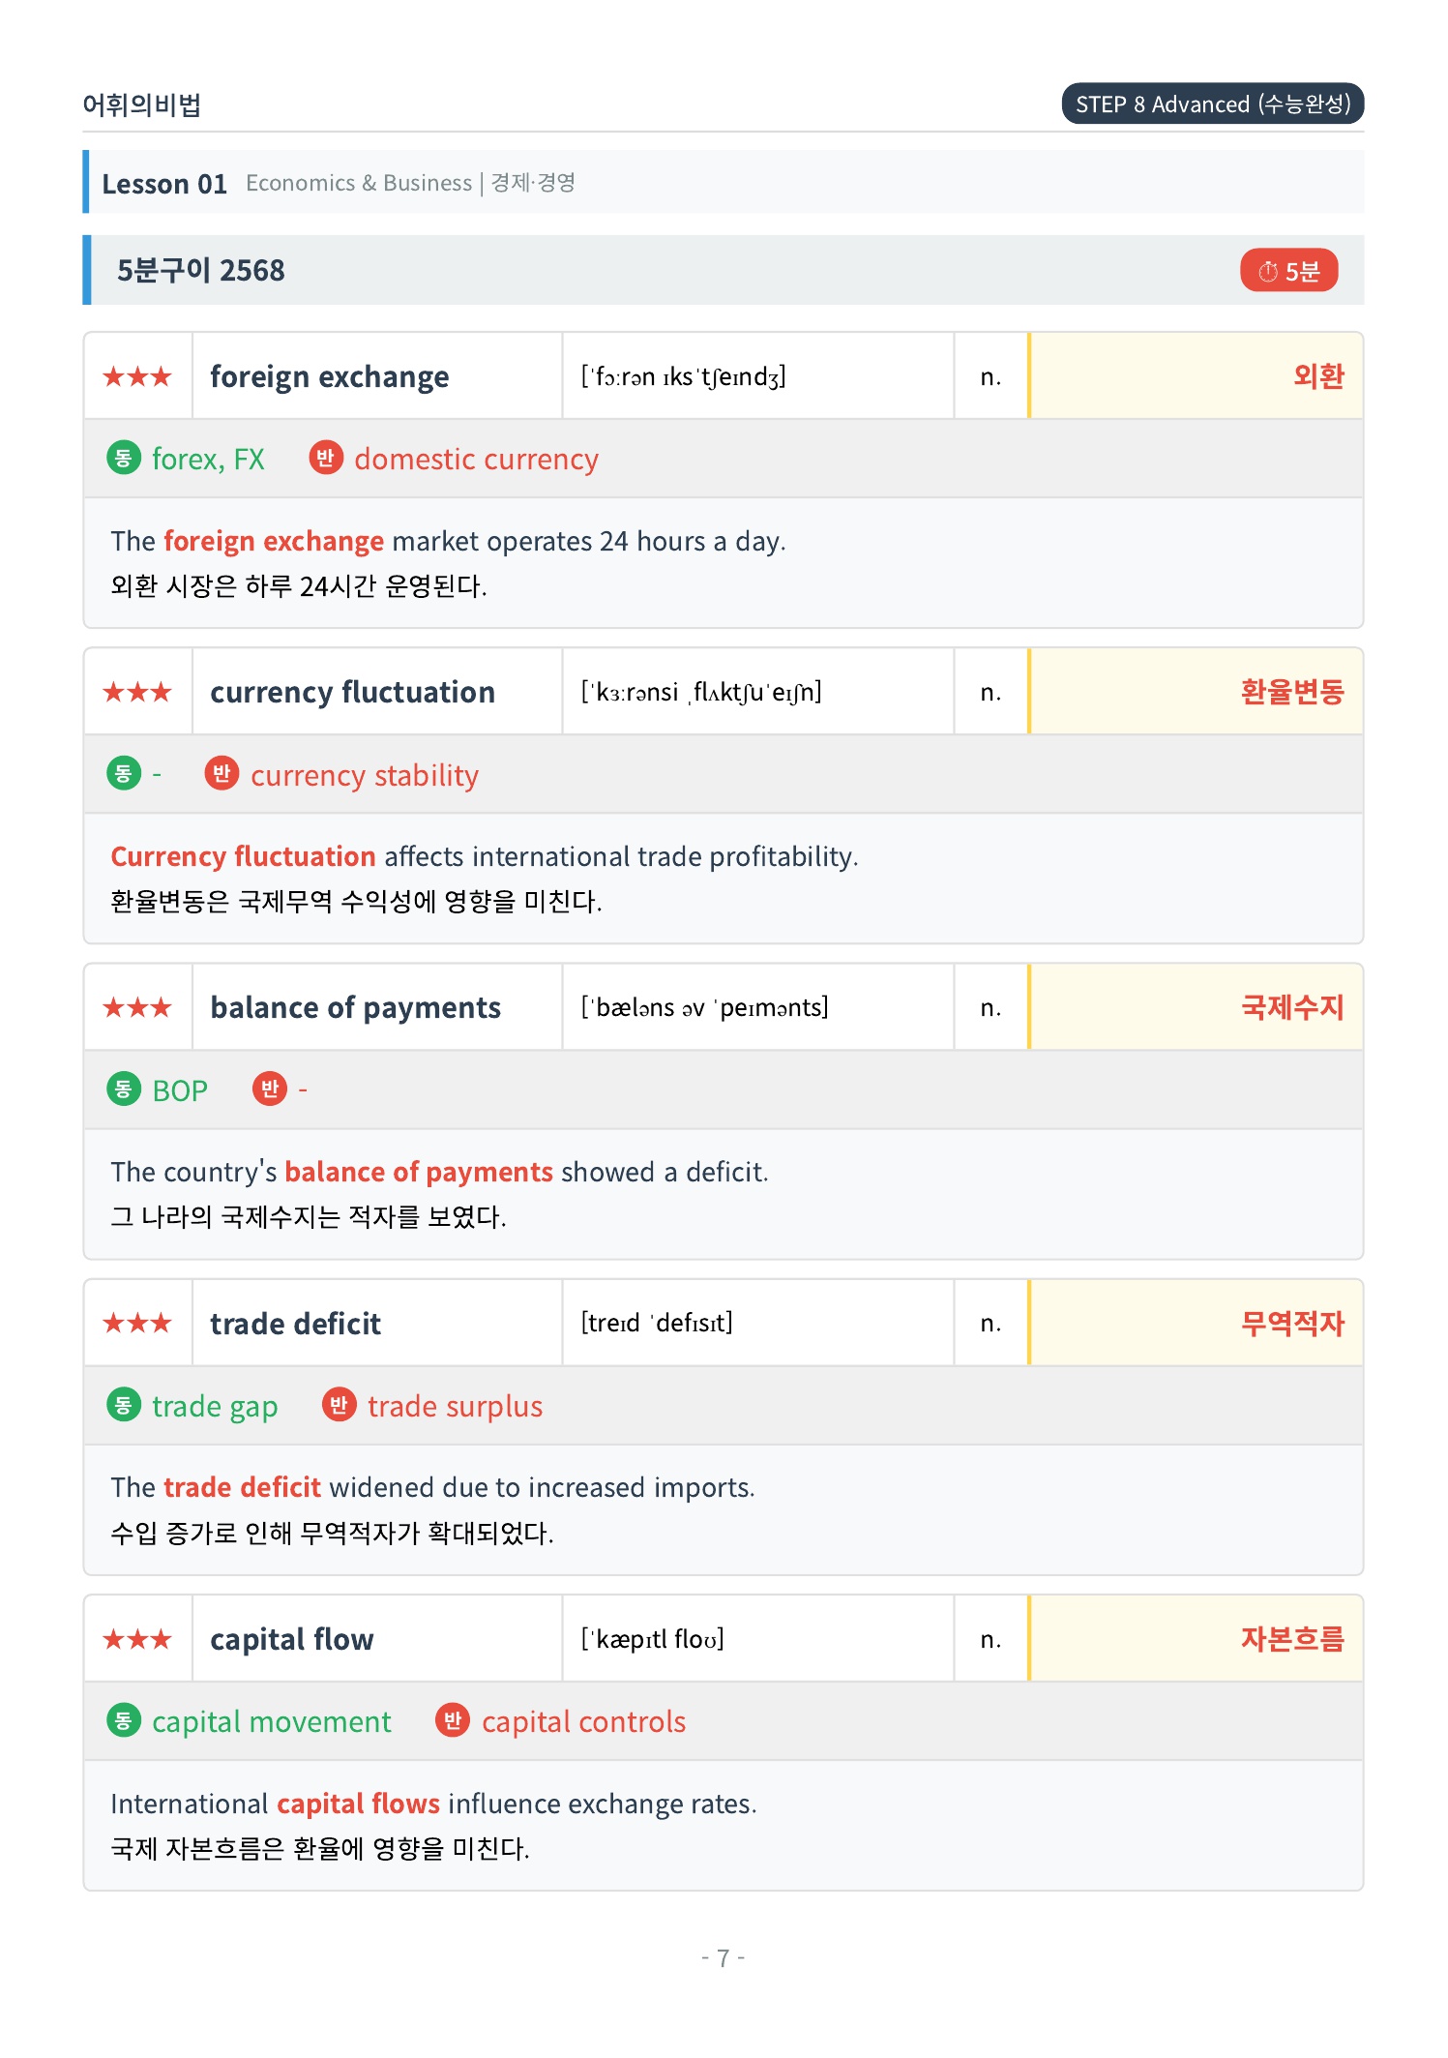Screen dimensions: 1448x2058
Task: Click the green 동 icon beside BOP
Action: pos(123,1089)
